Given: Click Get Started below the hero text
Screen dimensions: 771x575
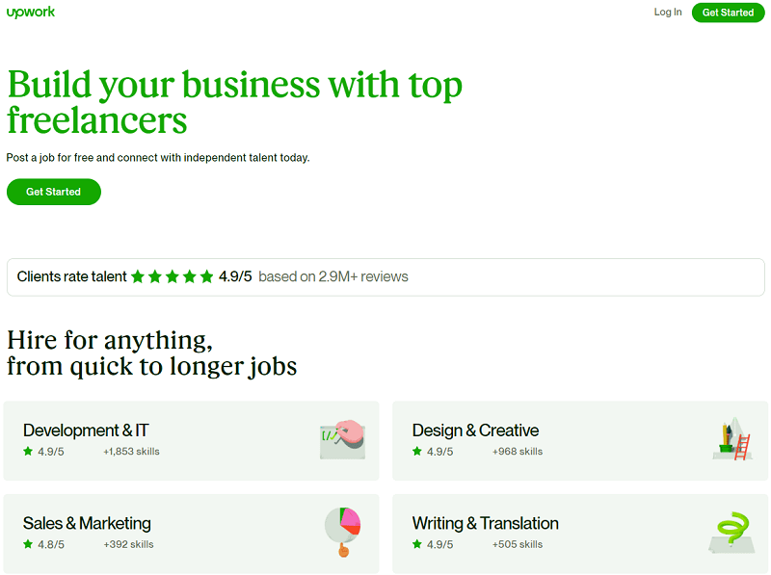Looking at the screenshot, I should tap(54, 192).
